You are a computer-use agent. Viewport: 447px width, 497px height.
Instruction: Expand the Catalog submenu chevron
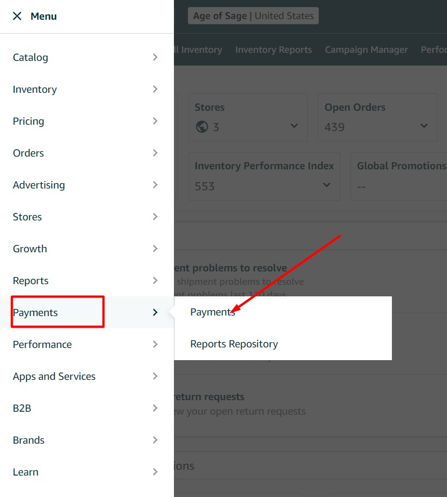pos(155,57)
